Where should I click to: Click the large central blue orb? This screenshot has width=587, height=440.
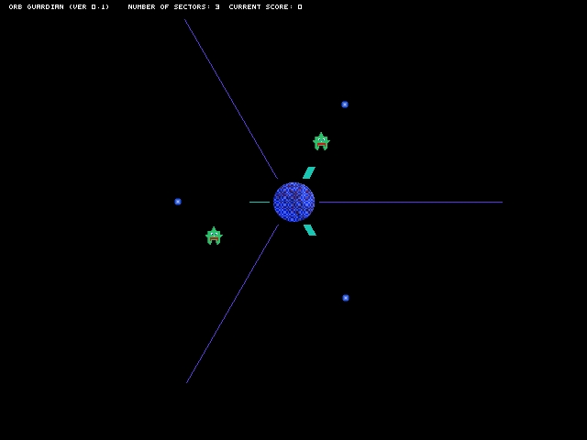point(293,202)
